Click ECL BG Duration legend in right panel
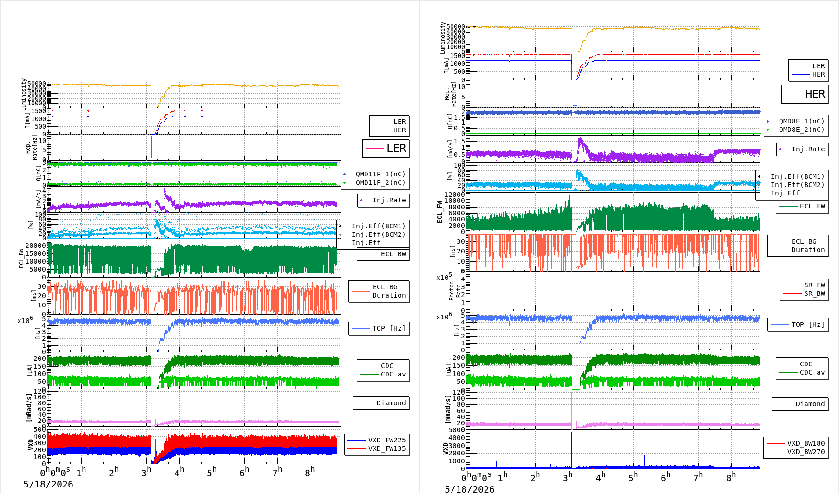This screenshot has height=493, width=839. coord(808,246)
